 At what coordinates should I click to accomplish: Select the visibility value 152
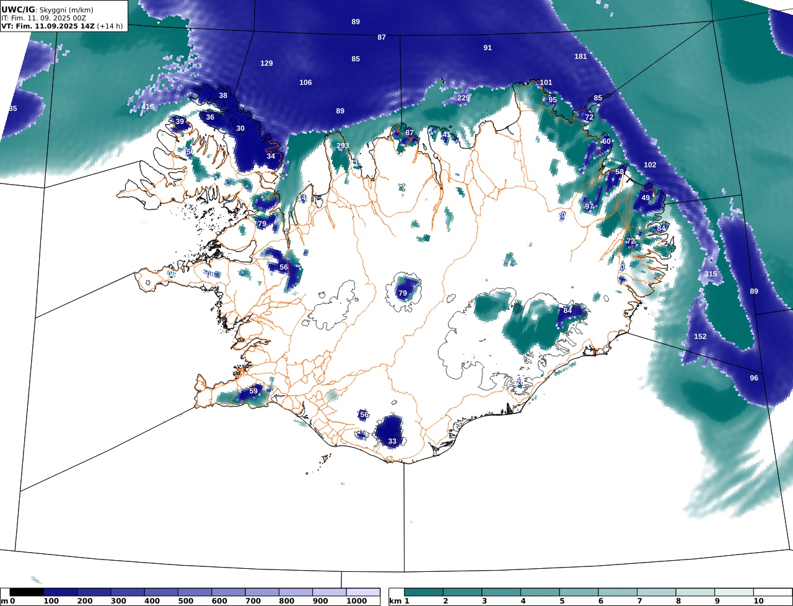[x=700, y=336]
